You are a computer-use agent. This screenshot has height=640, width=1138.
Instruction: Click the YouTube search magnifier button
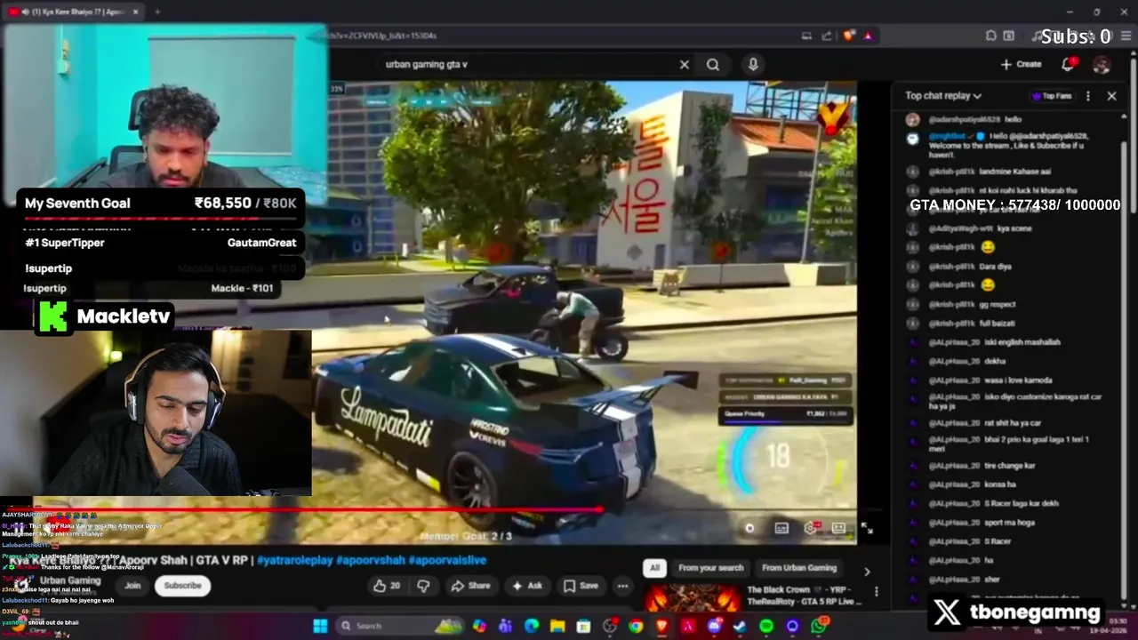(713, 64)
